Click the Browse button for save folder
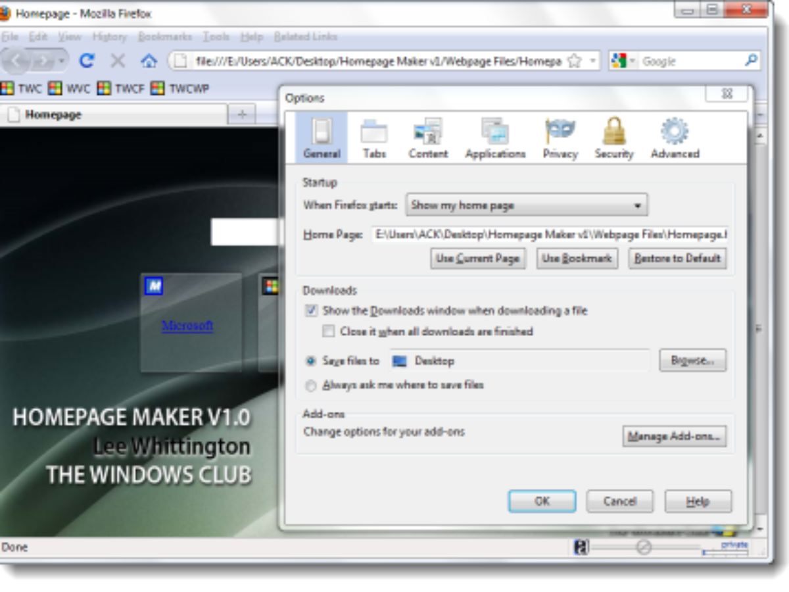Image resolution: width=789 pixels, height=592 pixels. click(693, 360)
